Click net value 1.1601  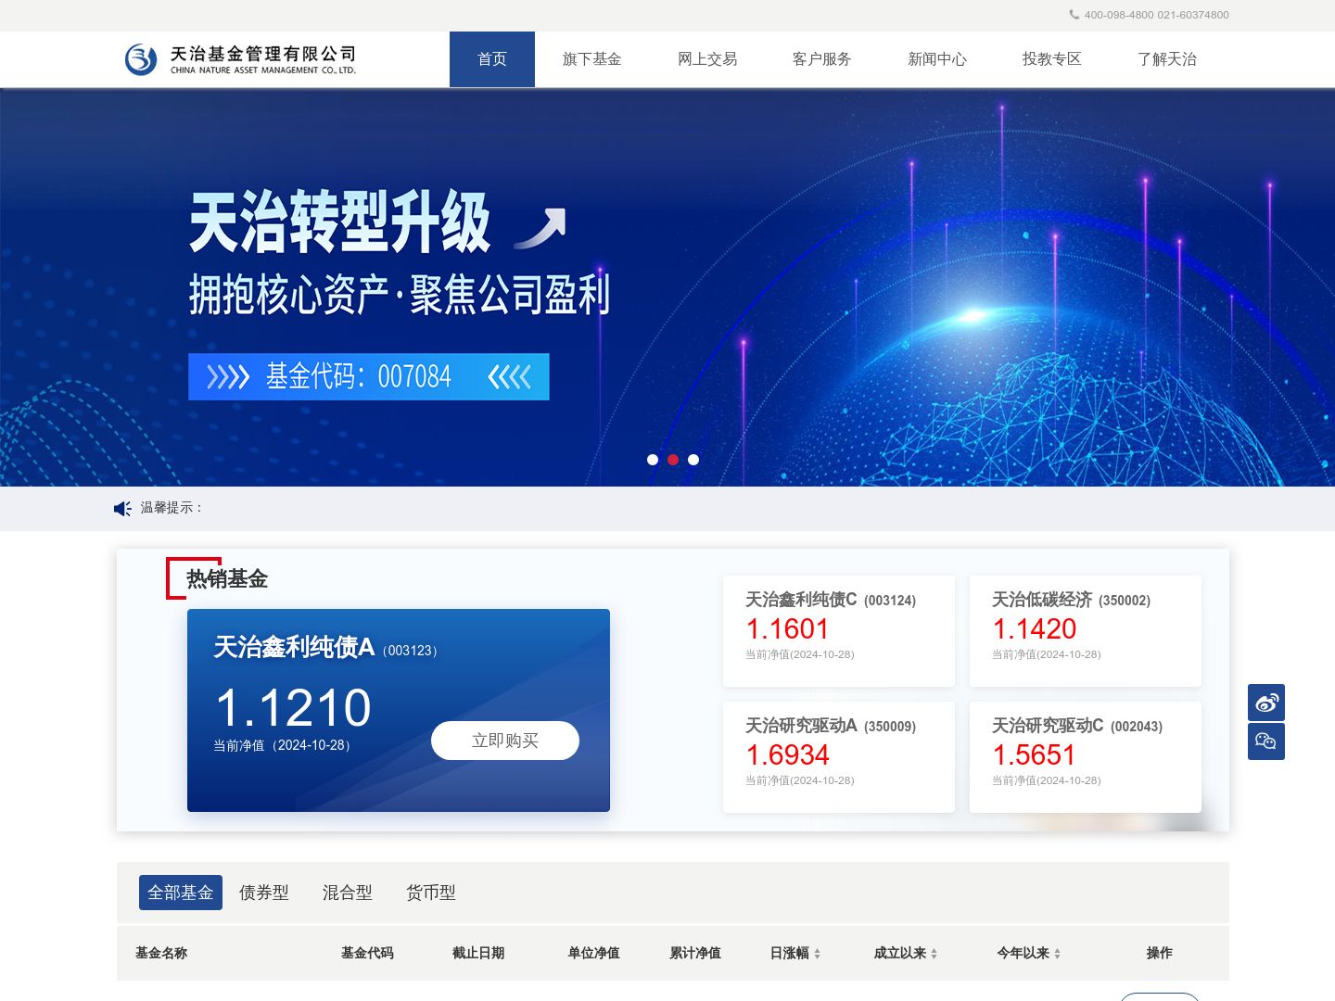pyautogui.click(x=787, y=629)
